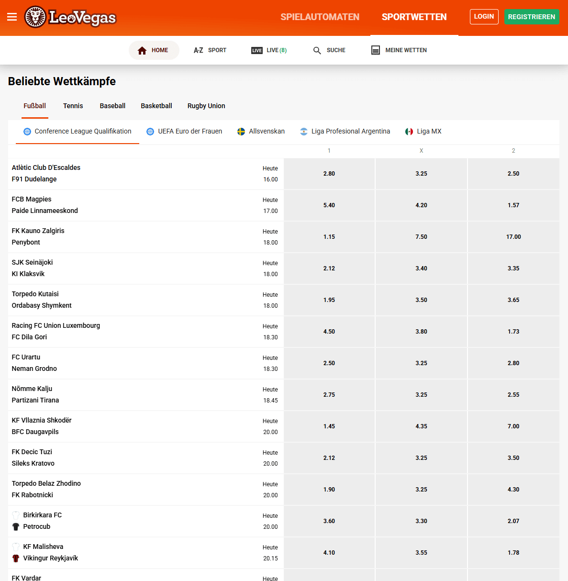Select the globe icon before Conference League Qualification
568x581 pixels.
tap(27, 131)
